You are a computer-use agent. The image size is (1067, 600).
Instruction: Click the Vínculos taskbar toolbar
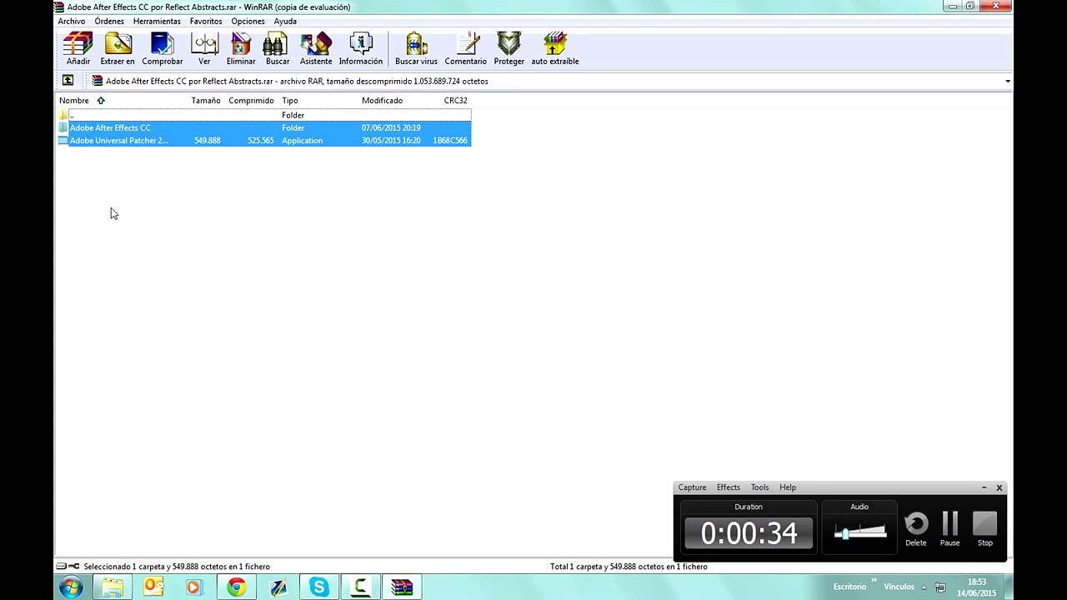point(899,587)
